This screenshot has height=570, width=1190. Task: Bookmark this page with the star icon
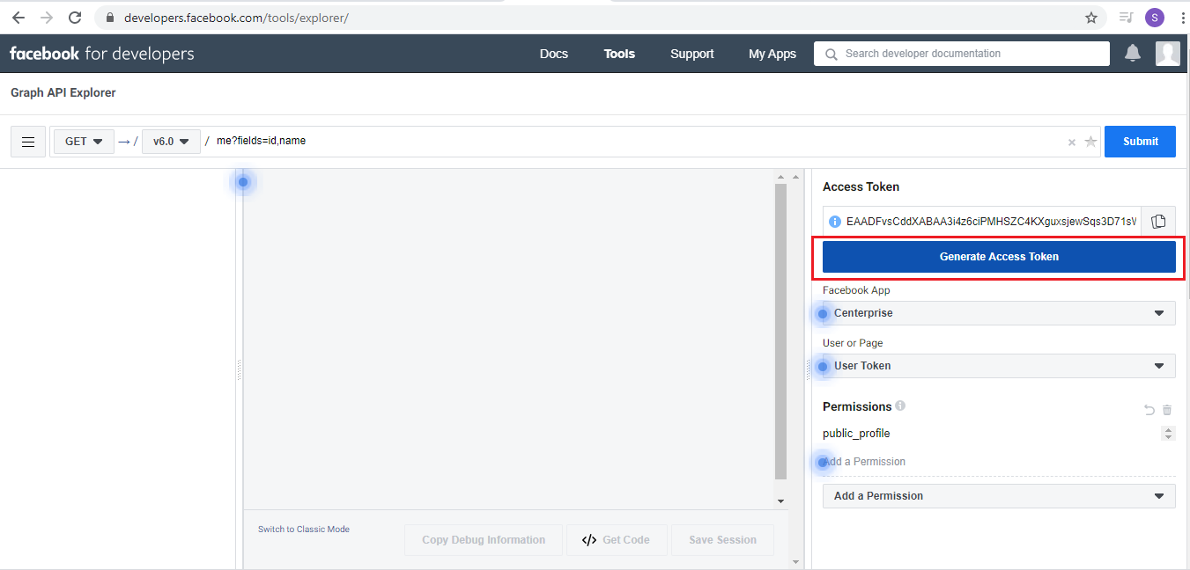(x=1091, y=18)
